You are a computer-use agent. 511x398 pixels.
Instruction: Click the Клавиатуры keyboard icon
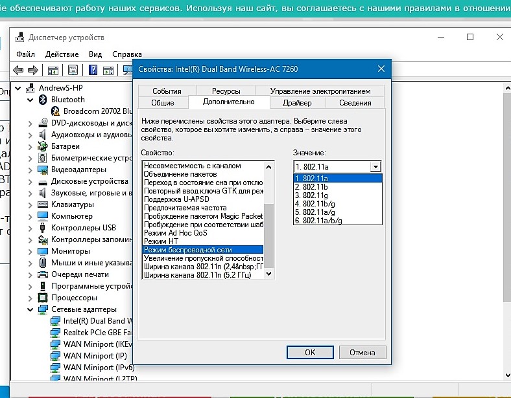[x=43, y=205]
